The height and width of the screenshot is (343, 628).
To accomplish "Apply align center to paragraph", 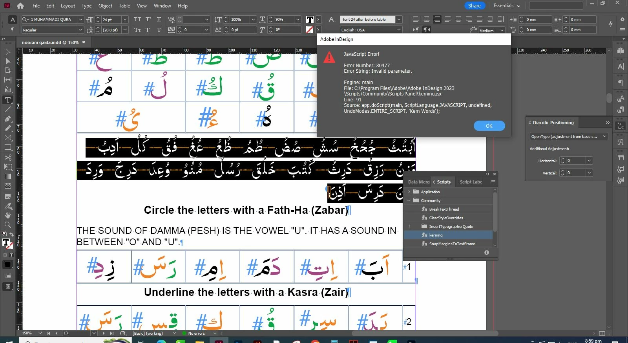I will (x=427, y=19).
